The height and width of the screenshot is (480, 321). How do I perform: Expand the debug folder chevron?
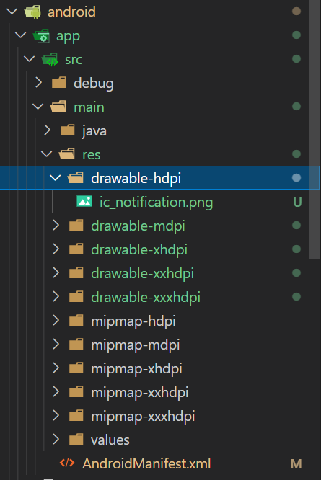click(x=38, y=82)
